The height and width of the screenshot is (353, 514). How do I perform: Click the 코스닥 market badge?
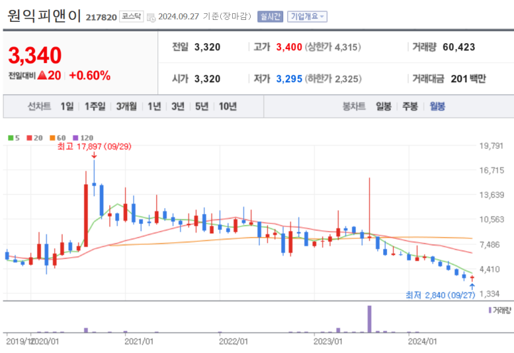click(x=132, y=17)
